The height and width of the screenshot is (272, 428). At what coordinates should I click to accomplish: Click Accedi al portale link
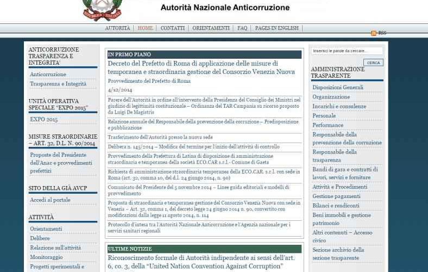coord(50,200)
